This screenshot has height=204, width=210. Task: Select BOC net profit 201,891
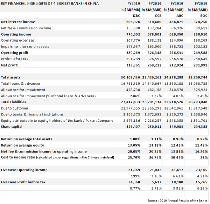coord(200,65)
